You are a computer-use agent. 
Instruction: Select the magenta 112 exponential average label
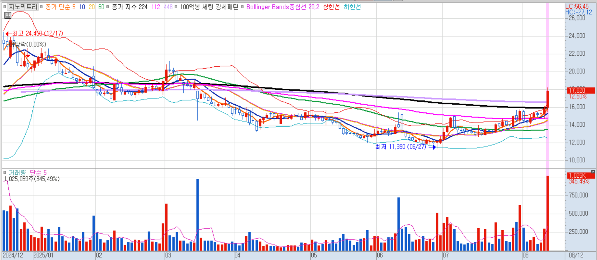tap(156, 7)
